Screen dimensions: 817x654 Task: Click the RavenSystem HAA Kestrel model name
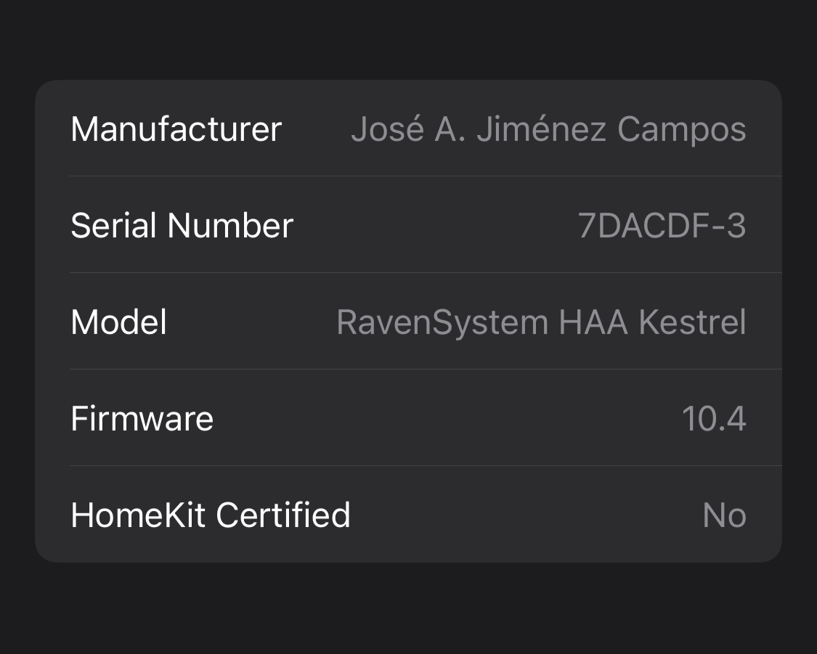point(540,322)
